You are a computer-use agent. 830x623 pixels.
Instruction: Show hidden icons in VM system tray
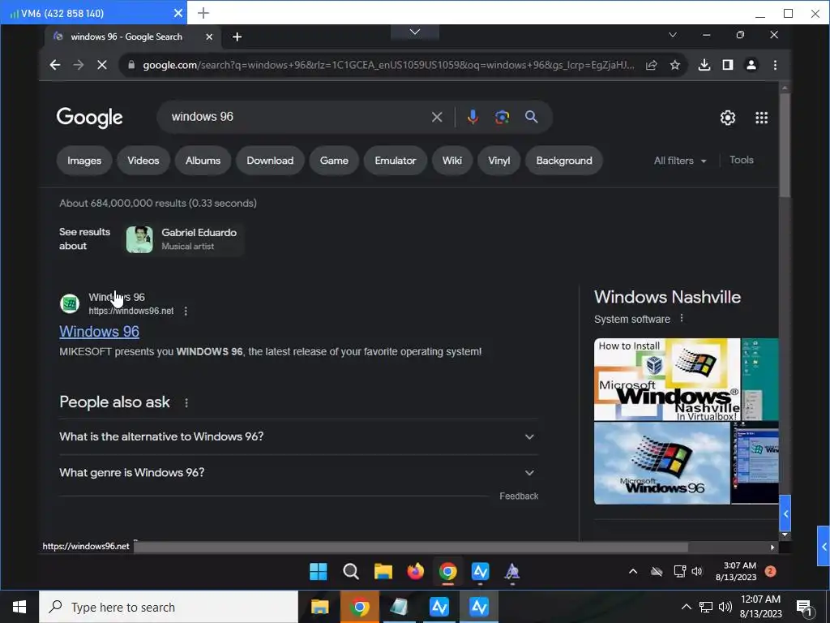pyautogui.click(x=632, y=572)
